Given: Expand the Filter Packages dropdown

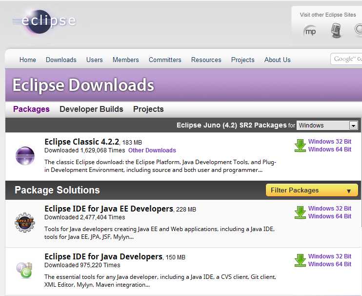Looking at the screenshot, I should pos(312,190).
